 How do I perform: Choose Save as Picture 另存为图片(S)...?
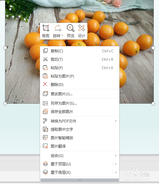80,103
